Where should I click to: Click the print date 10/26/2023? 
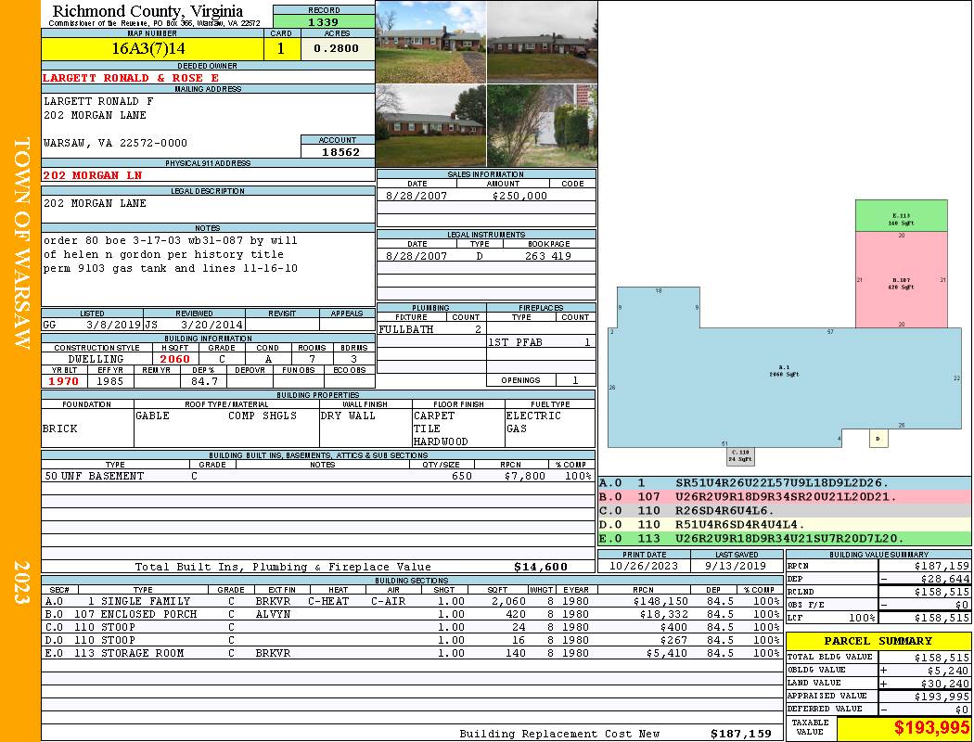point(644,566)
